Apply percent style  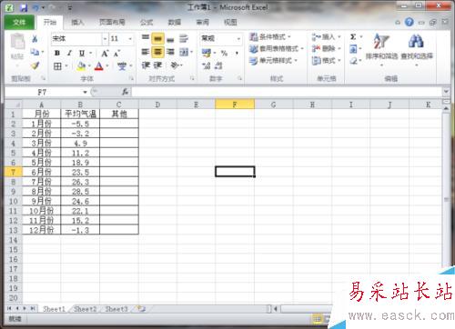coord(224,54)
